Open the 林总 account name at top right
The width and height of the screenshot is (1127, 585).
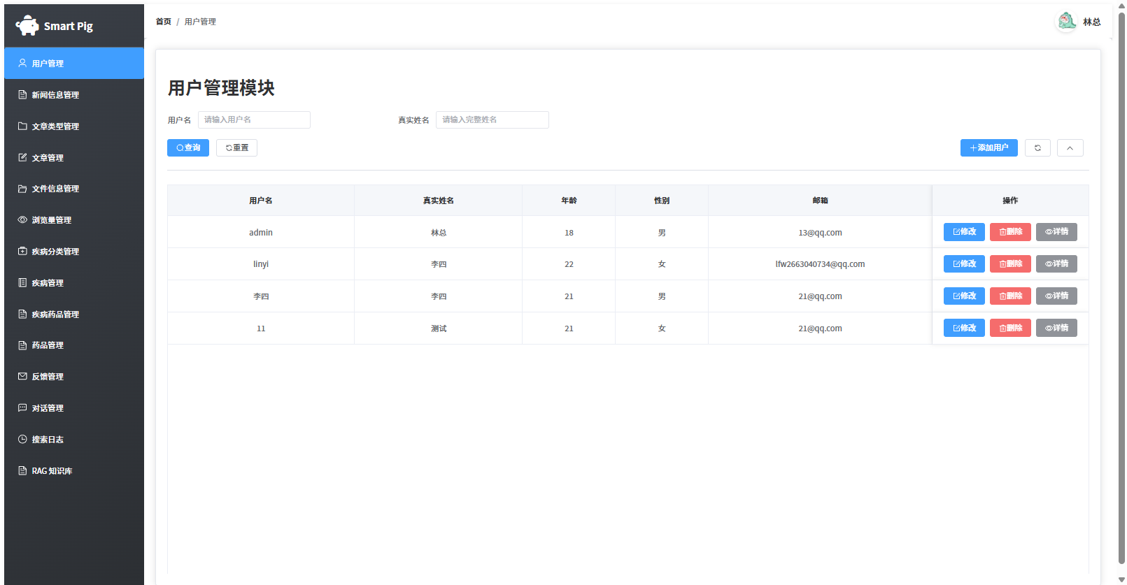1092,22
